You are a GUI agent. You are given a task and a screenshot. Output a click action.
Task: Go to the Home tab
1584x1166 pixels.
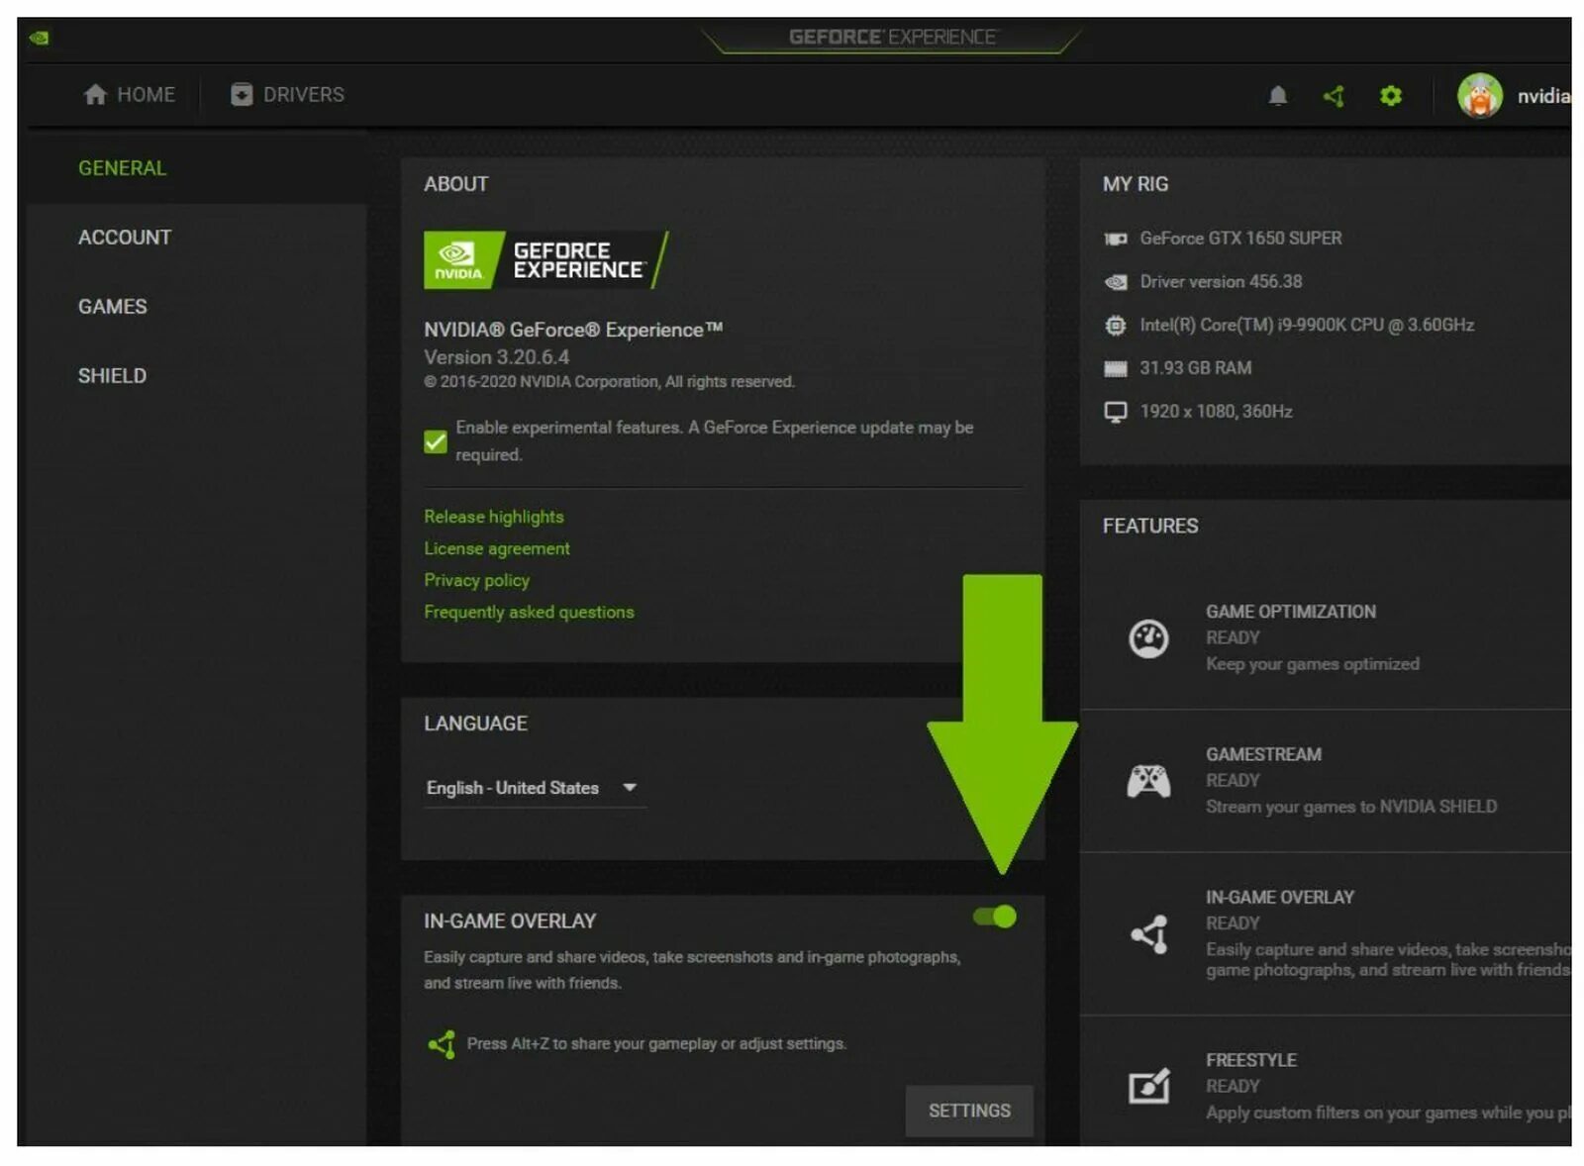pyautogui.click(x=130, y=94)
